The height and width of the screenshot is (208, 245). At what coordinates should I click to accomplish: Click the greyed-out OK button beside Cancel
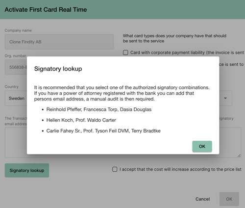click(x=229, y=199)
